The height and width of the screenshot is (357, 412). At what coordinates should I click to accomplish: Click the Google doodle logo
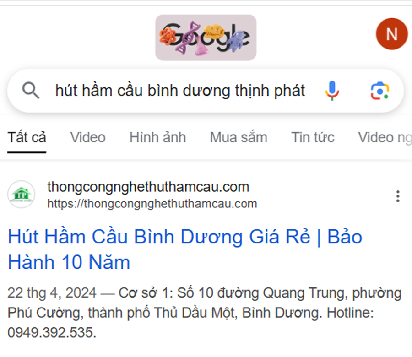206,38
